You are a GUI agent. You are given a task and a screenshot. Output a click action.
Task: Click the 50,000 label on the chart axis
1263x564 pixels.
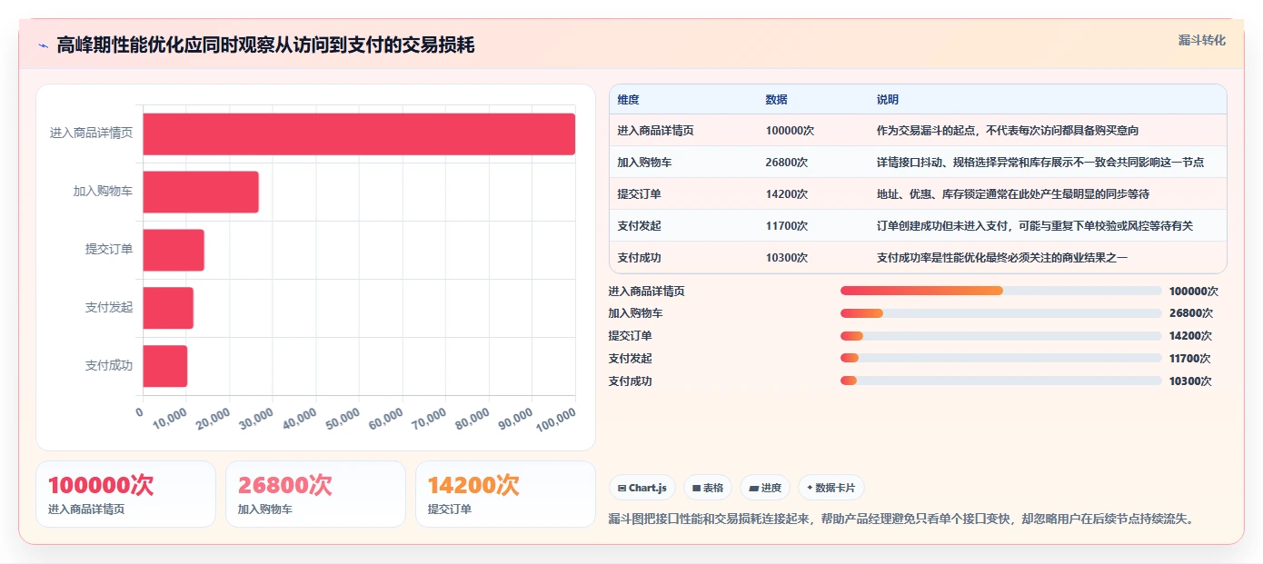pos(343,419)
